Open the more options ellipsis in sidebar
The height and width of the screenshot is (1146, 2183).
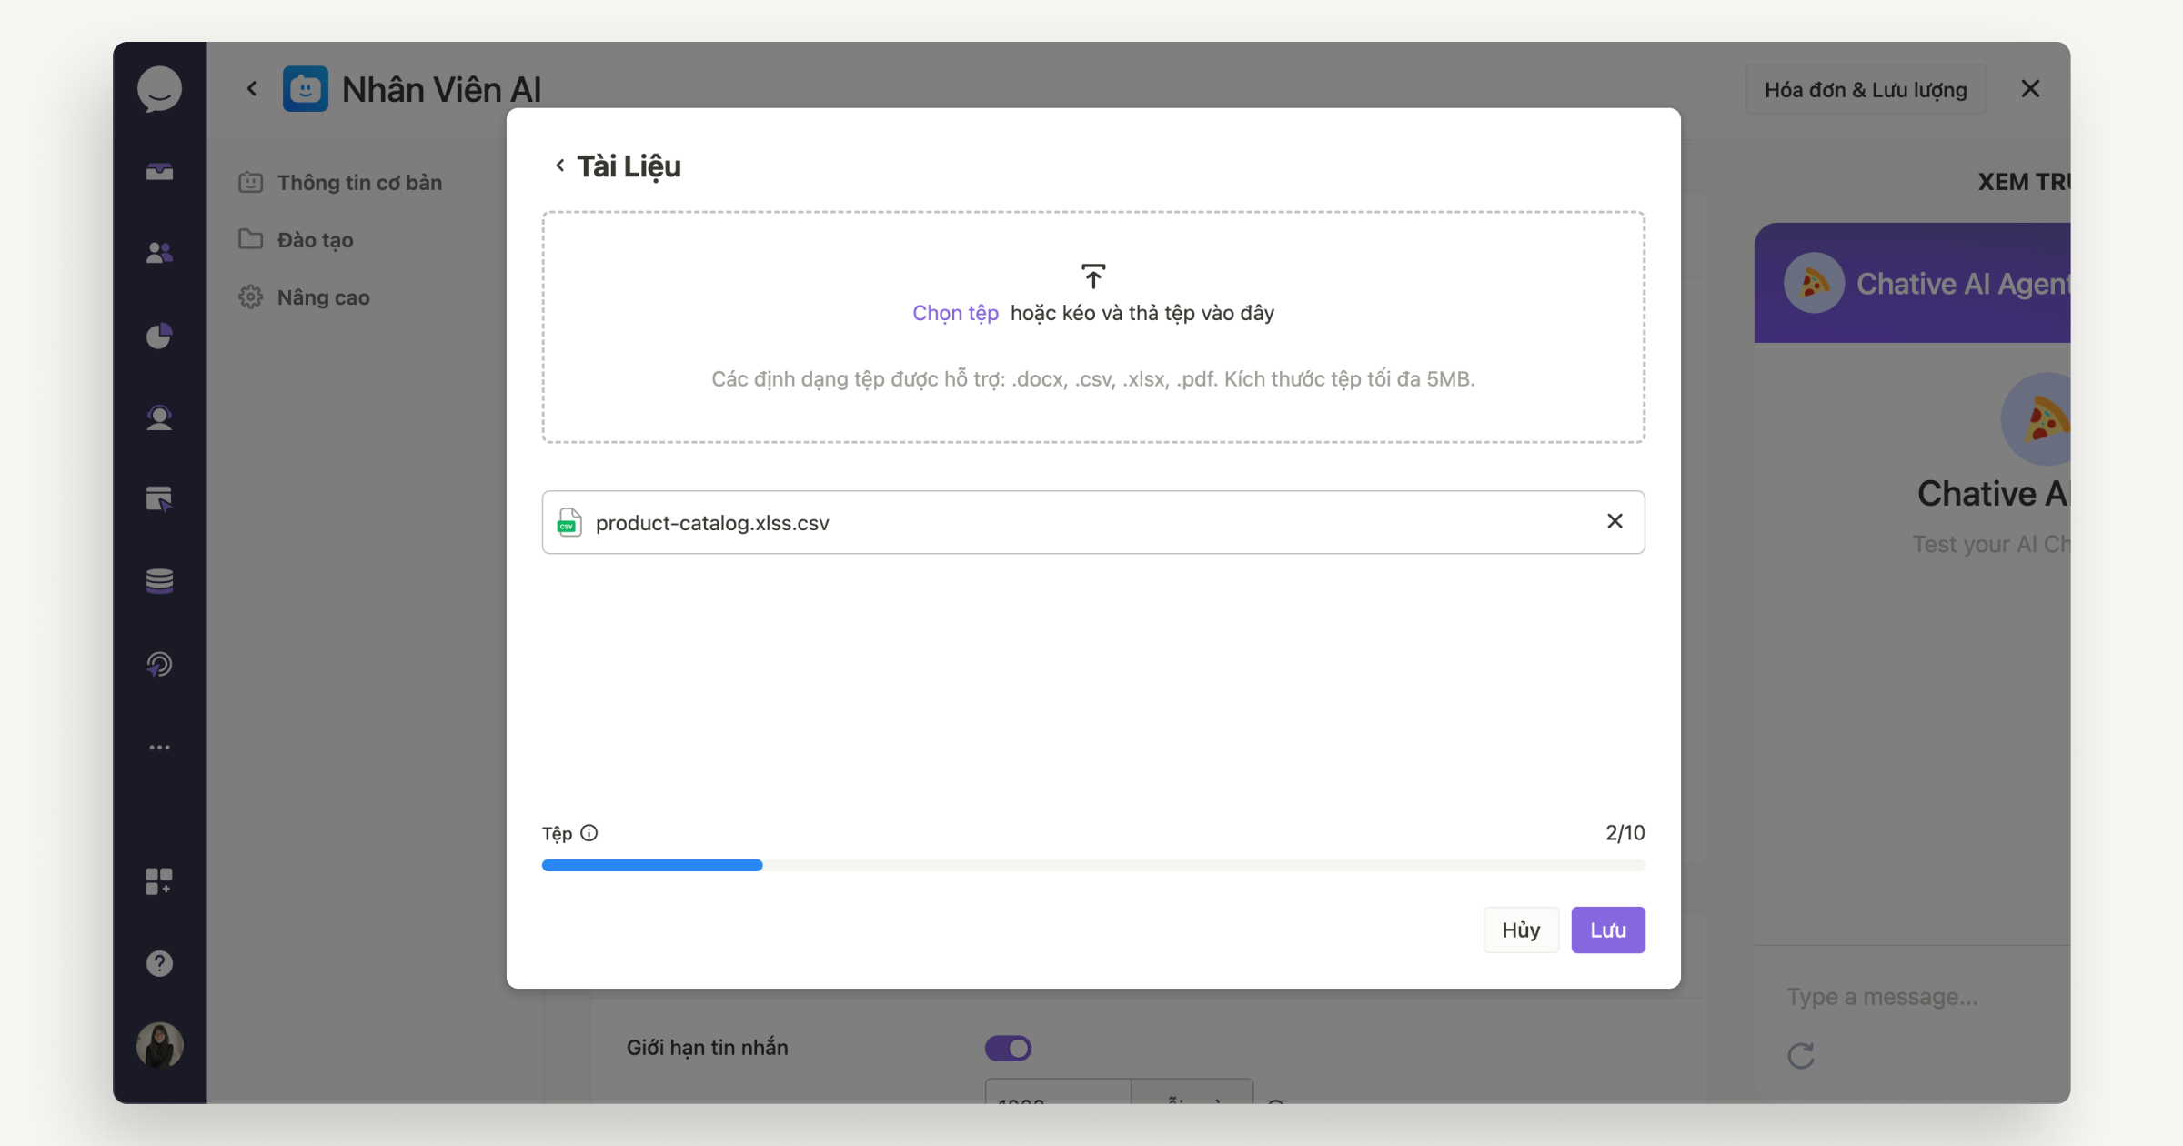[x=159, y=748]
